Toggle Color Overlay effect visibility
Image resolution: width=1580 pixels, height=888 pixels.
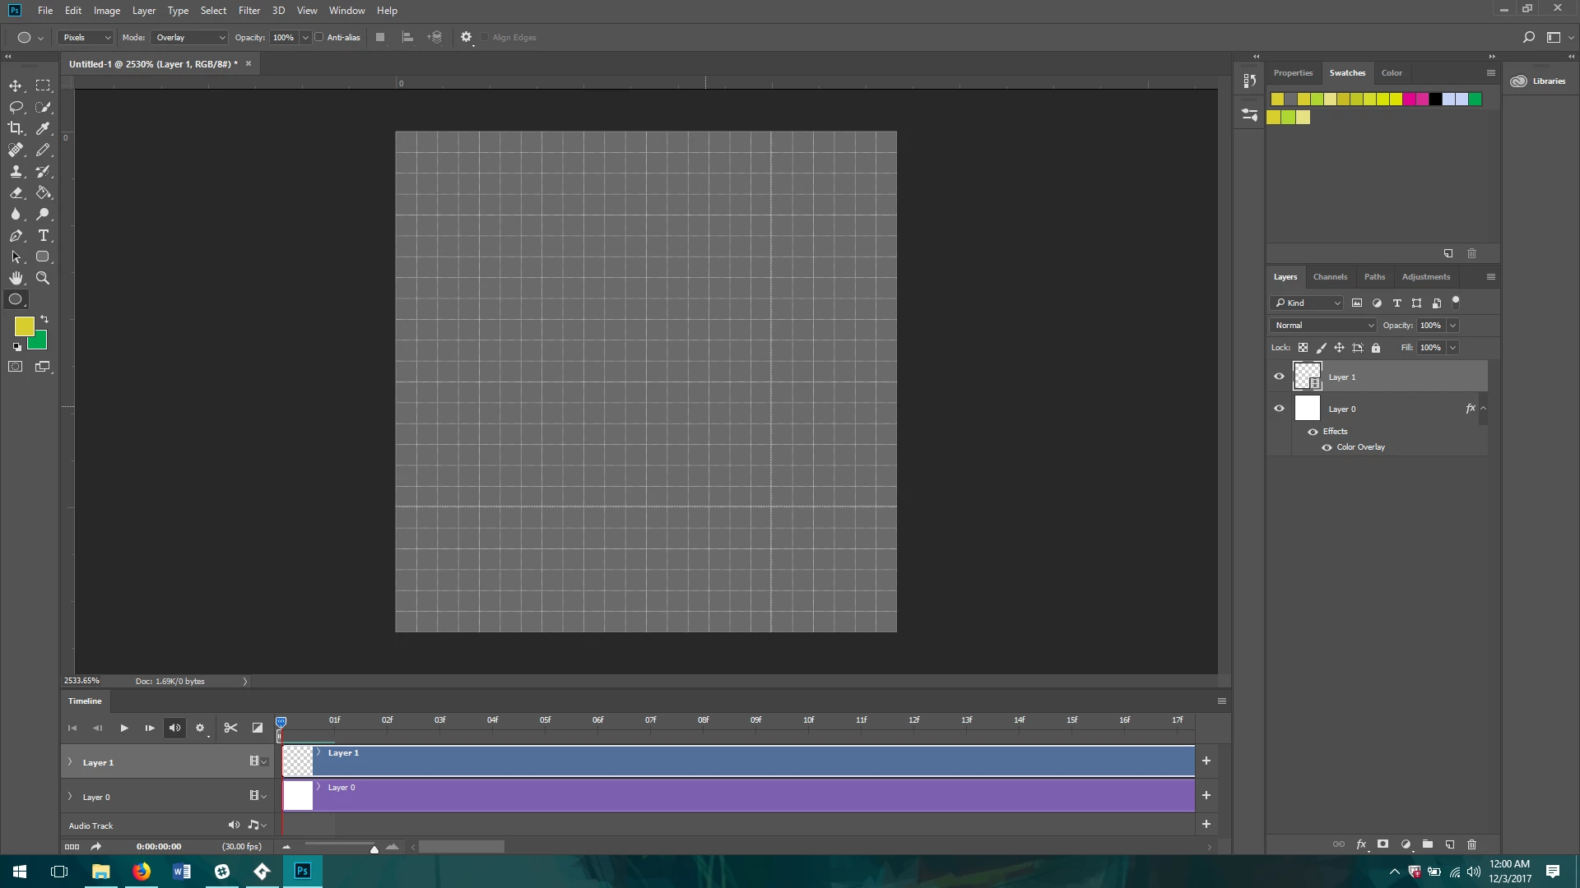click(1327, 447)
